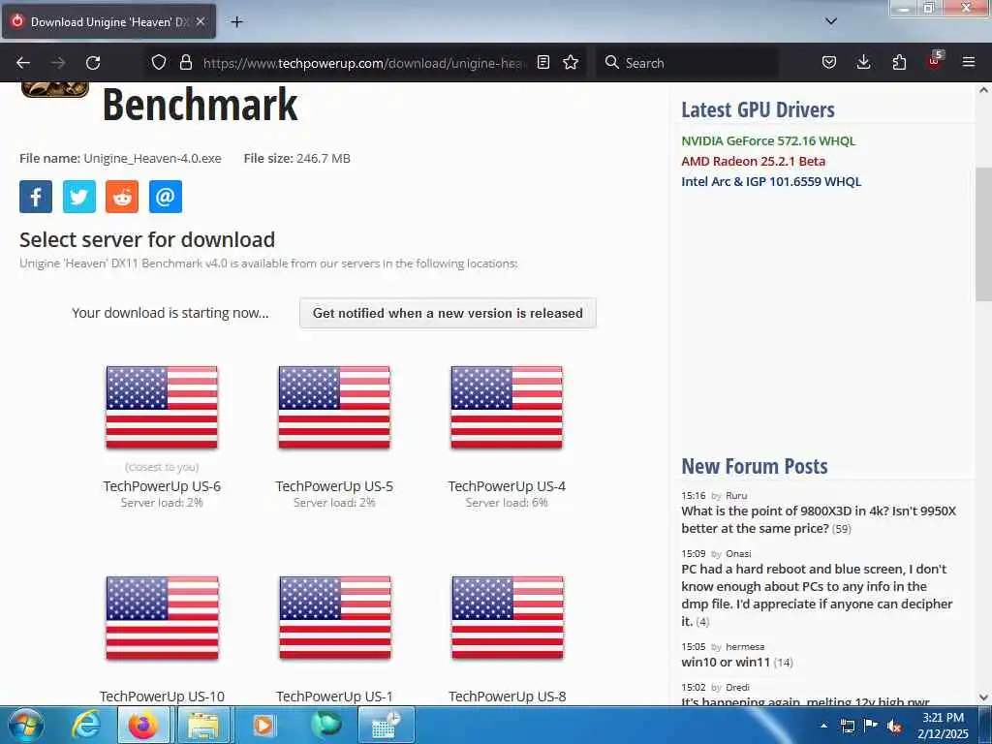
Task: Open Intel Arc & IGP 101.6559 WHQL link
Action: pyautogui.click(x=771, y=181)
